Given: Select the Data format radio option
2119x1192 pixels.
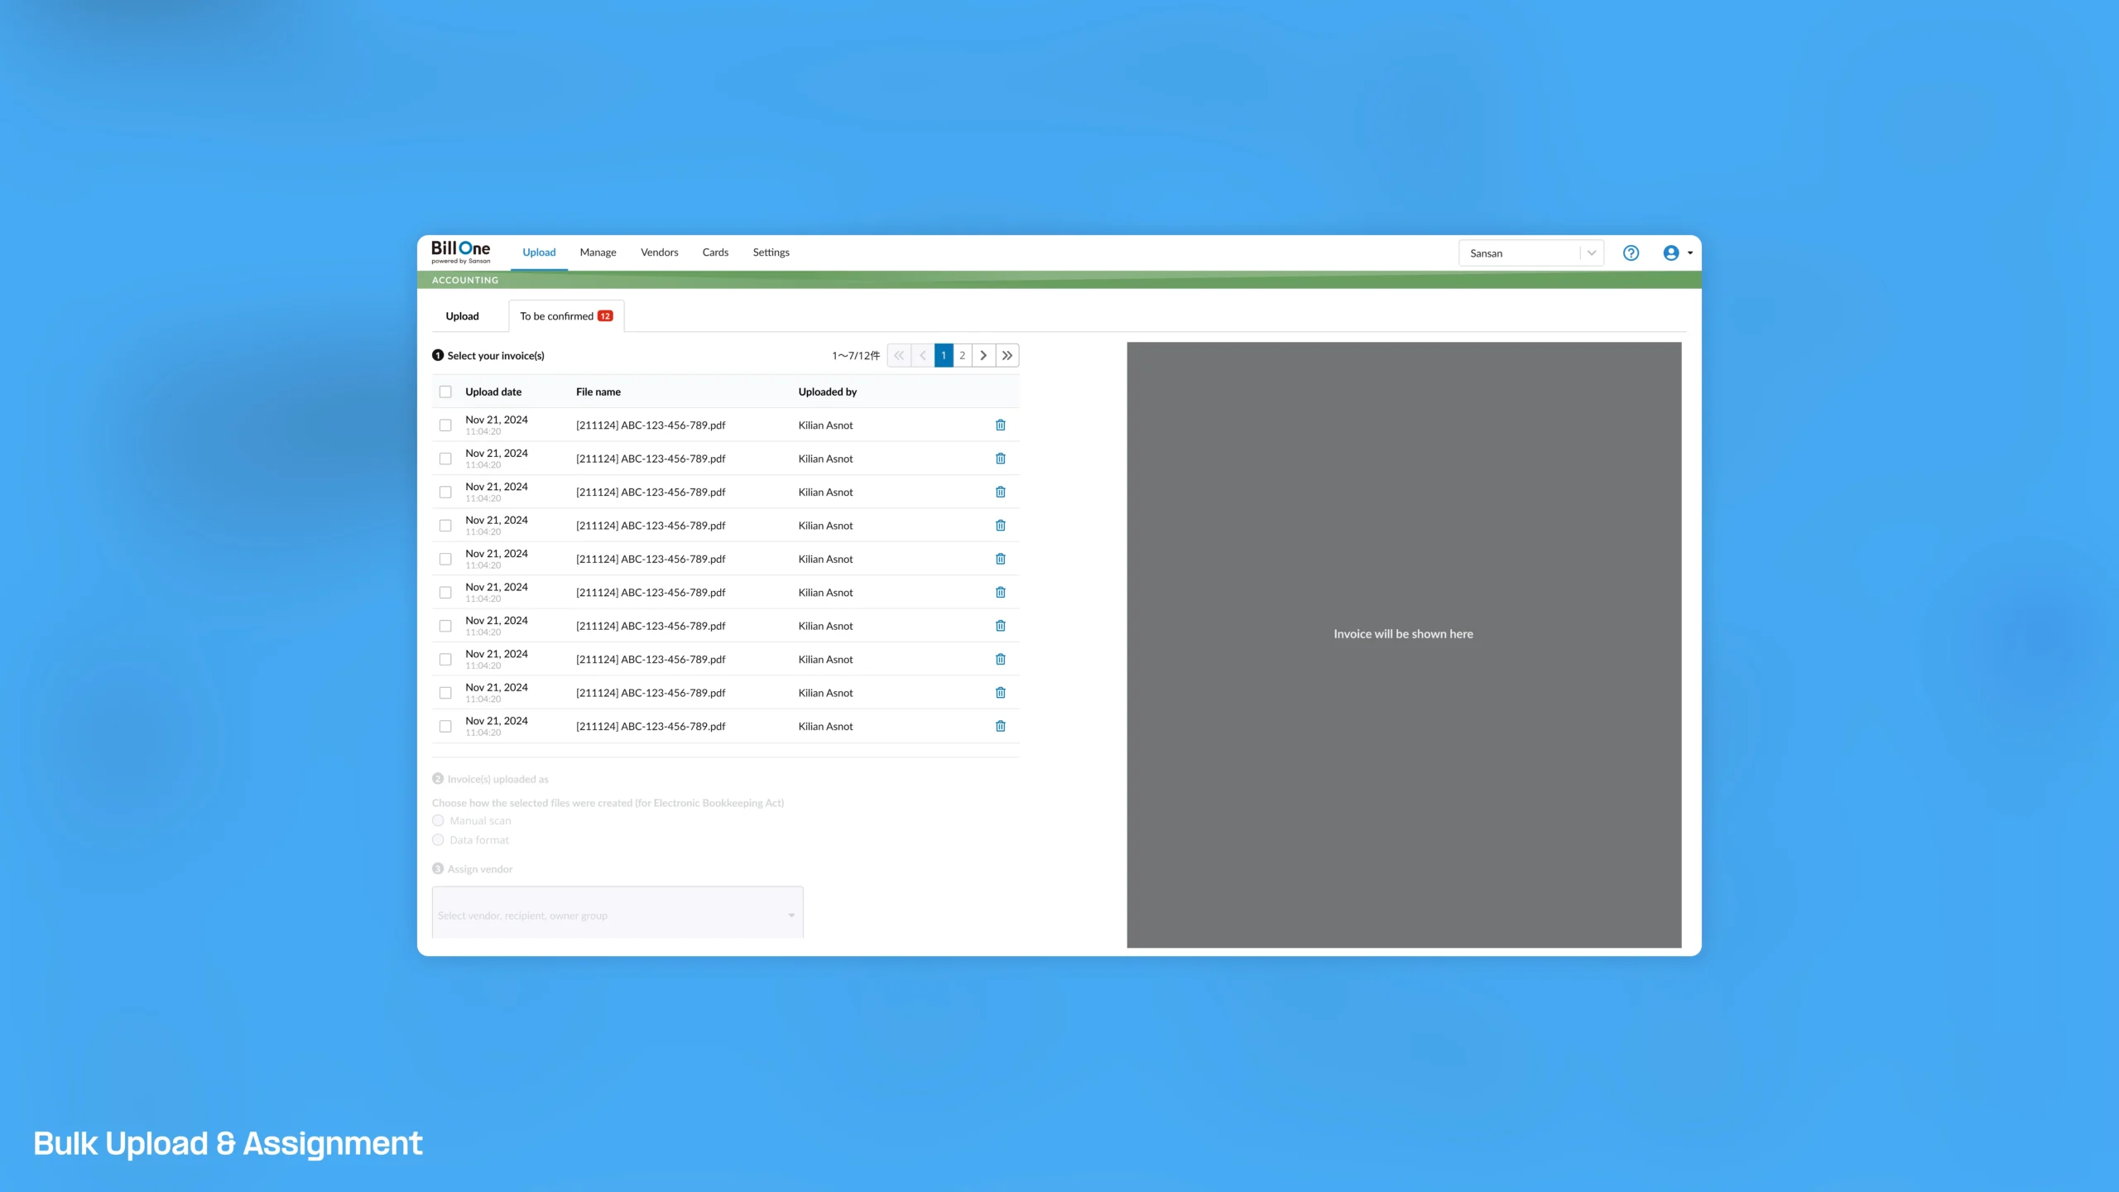Looking at the screenshot, I should (438, 839).
